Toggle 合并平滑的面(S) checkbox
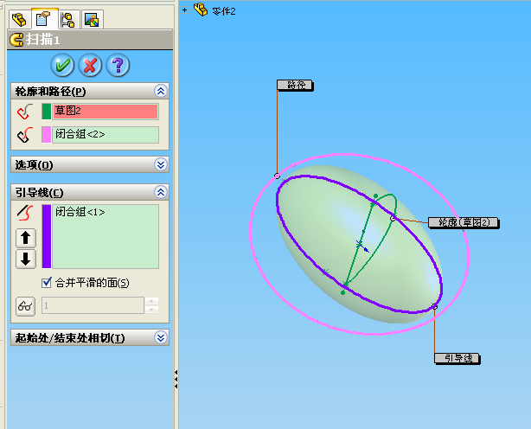The height and width of the screenshot is (429, 531). (x=47, y=282)
